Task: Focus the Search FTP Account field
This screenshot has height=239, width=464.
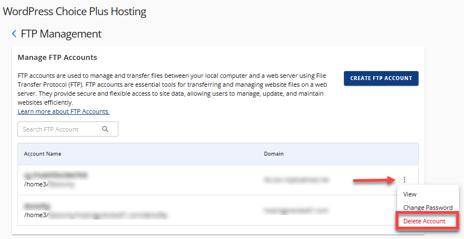Action: 59,129
